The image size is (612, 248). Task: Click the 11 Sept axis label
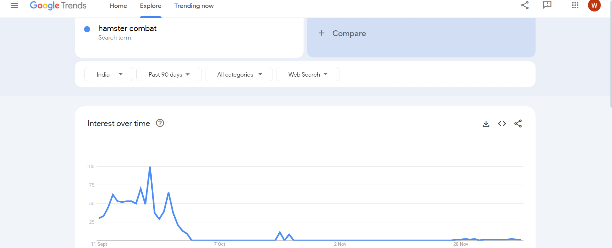99,244
